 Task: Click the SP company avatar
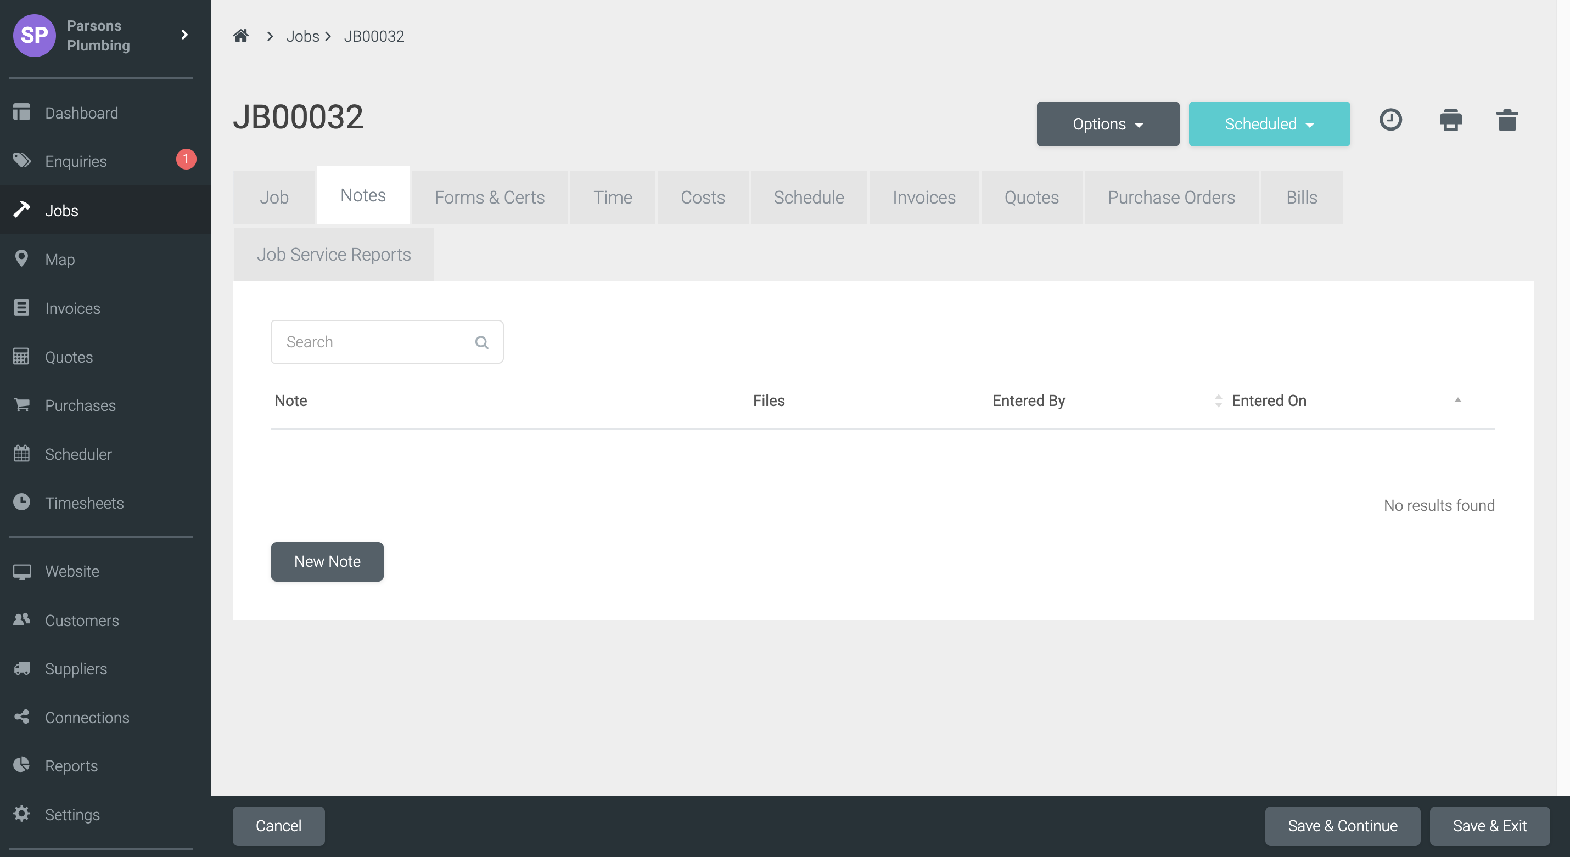34,35
